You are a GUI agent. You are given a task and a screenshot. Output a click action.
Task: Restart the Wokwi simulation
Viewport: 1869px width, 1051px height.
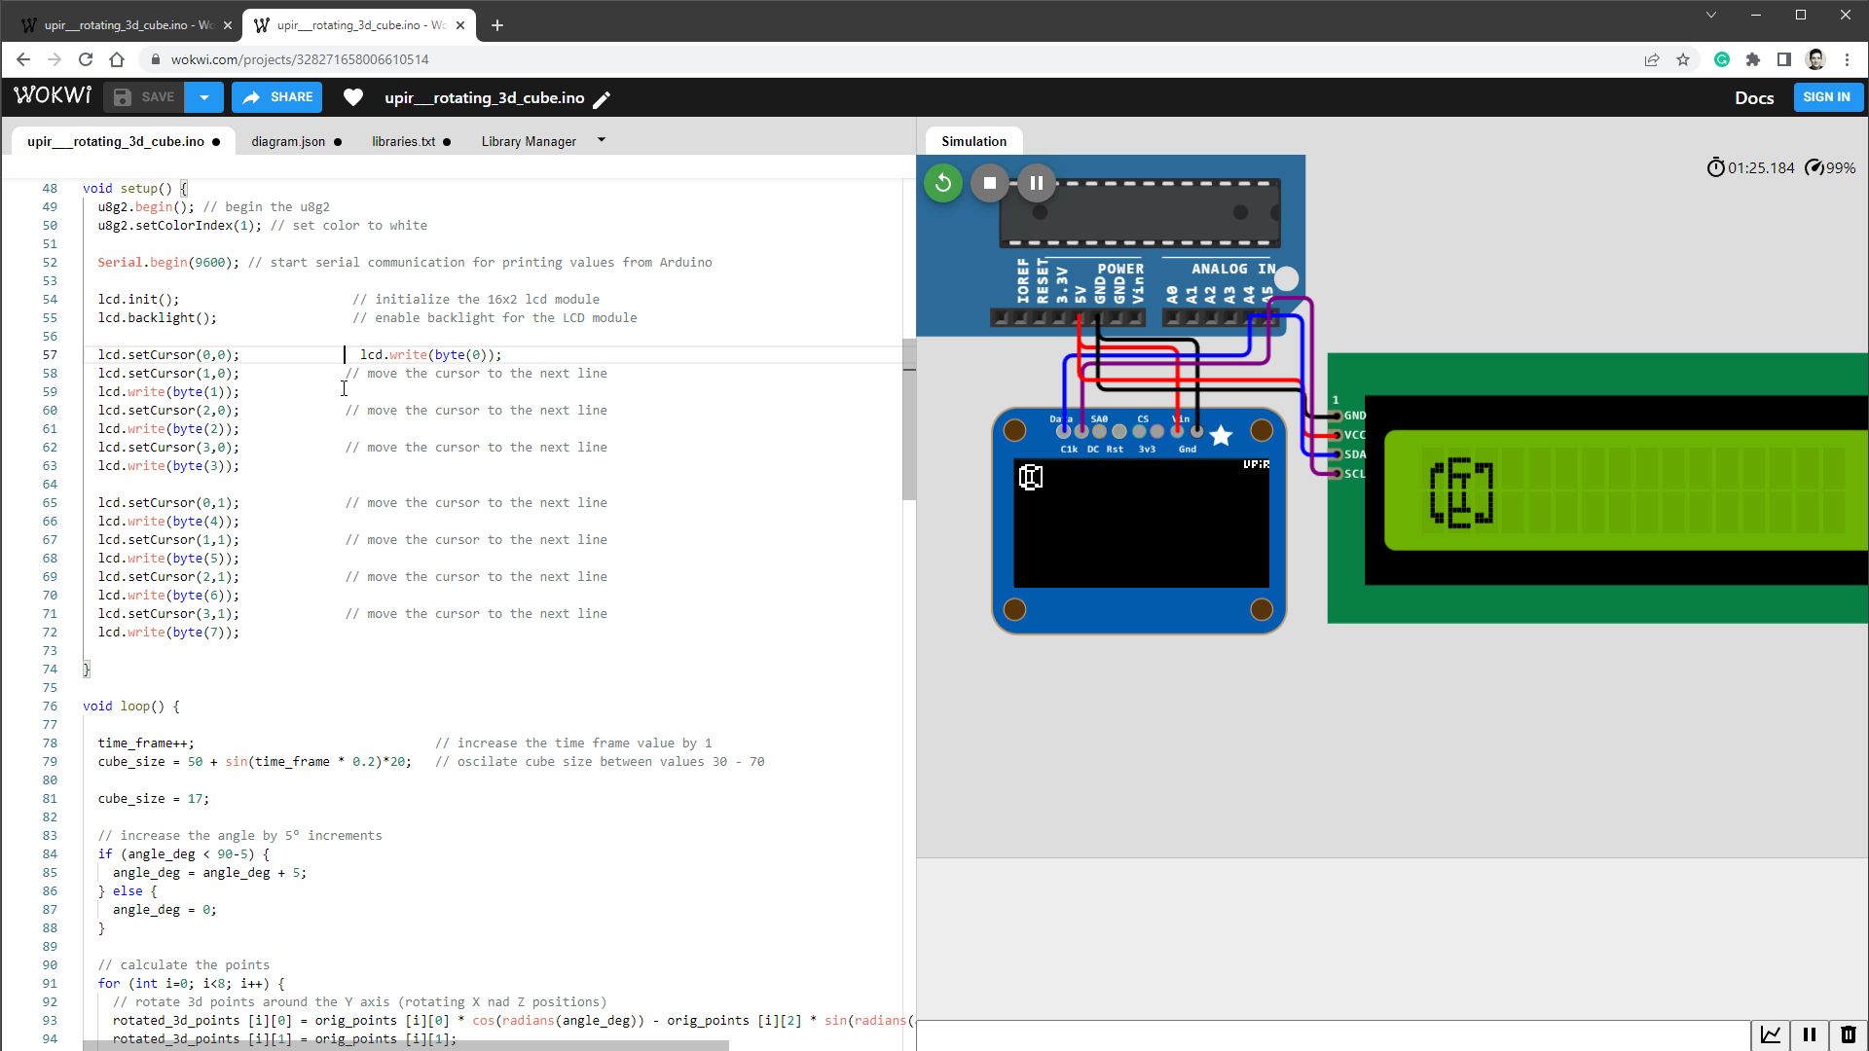click(x=941, y=182)
